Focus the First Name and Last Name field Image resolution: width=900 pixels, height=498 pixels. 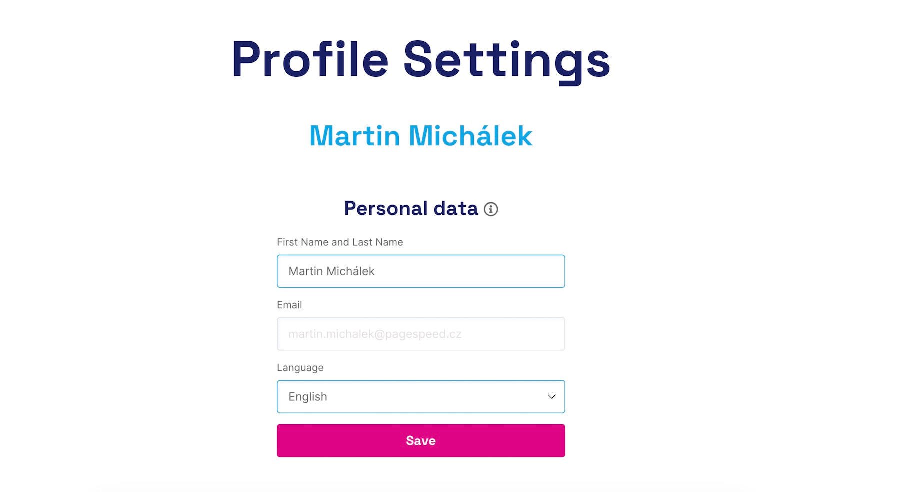point(420,271)
